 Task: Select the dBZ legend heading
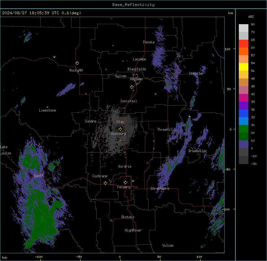[251, 16]
